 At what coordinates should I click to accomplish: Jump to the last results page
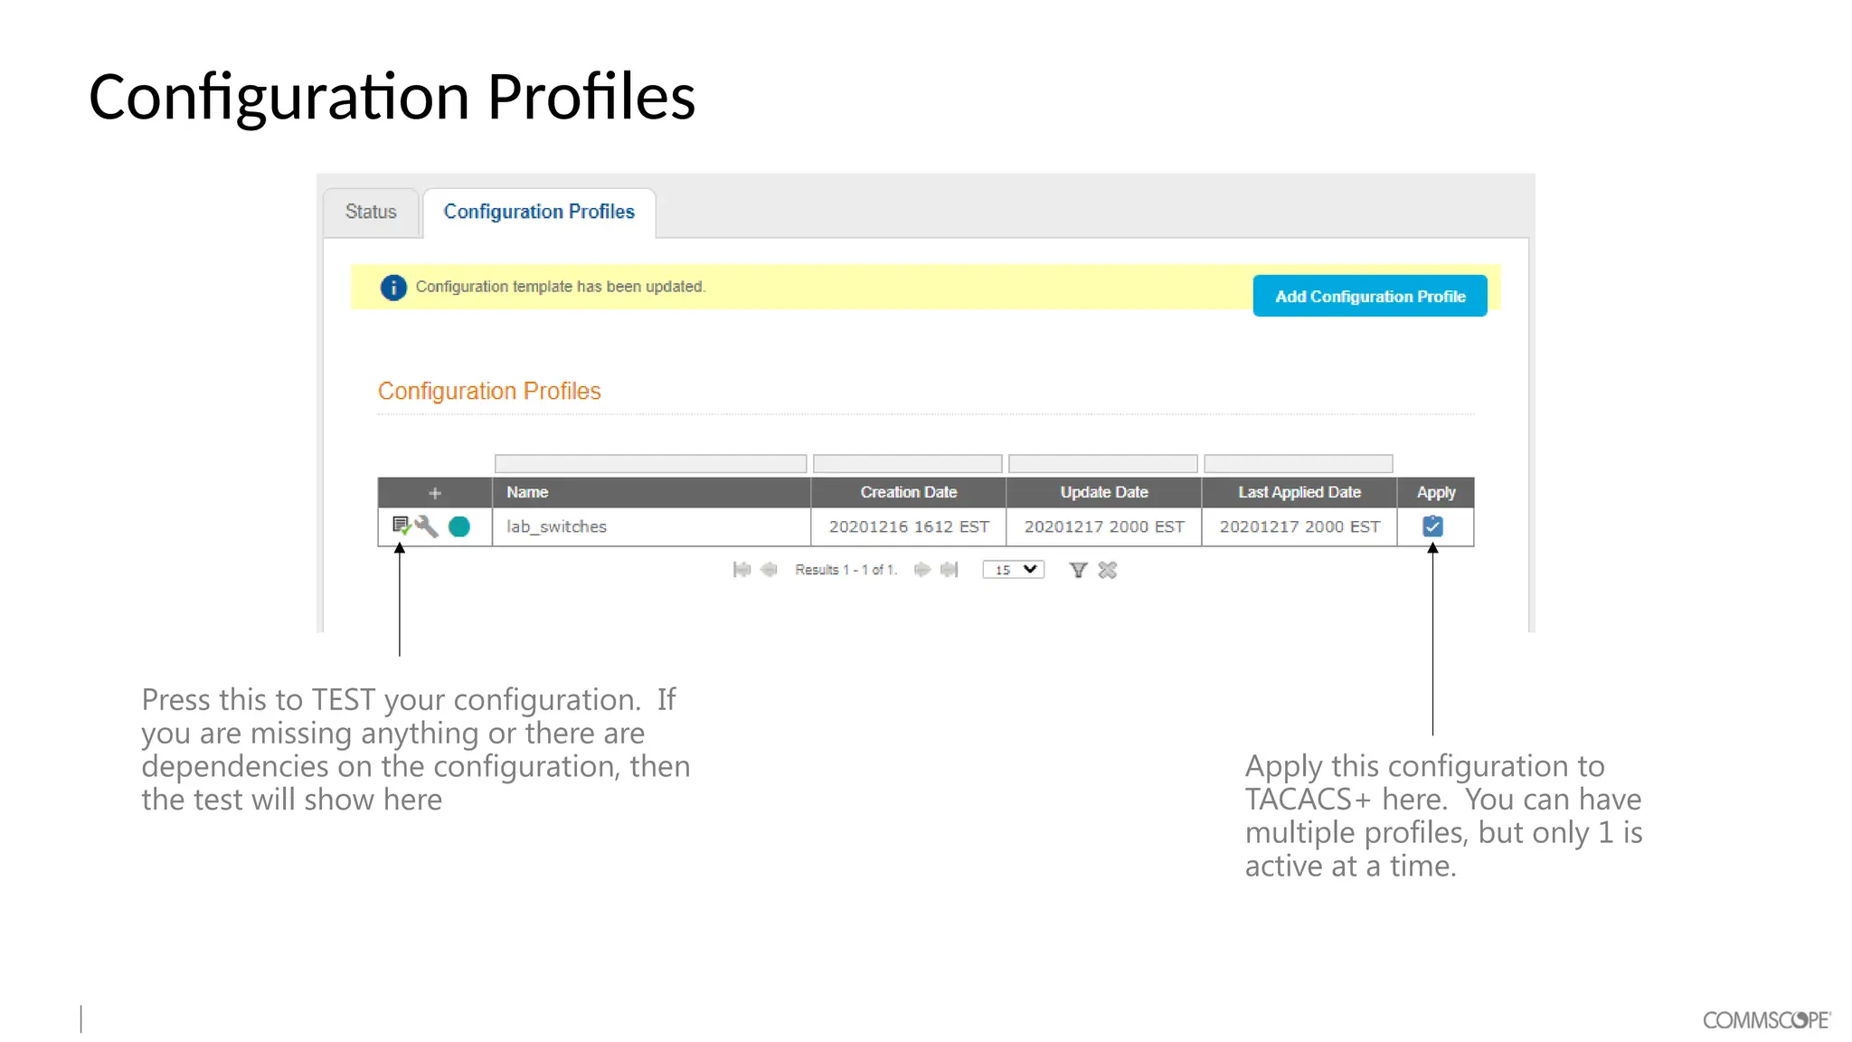point(949,570)
